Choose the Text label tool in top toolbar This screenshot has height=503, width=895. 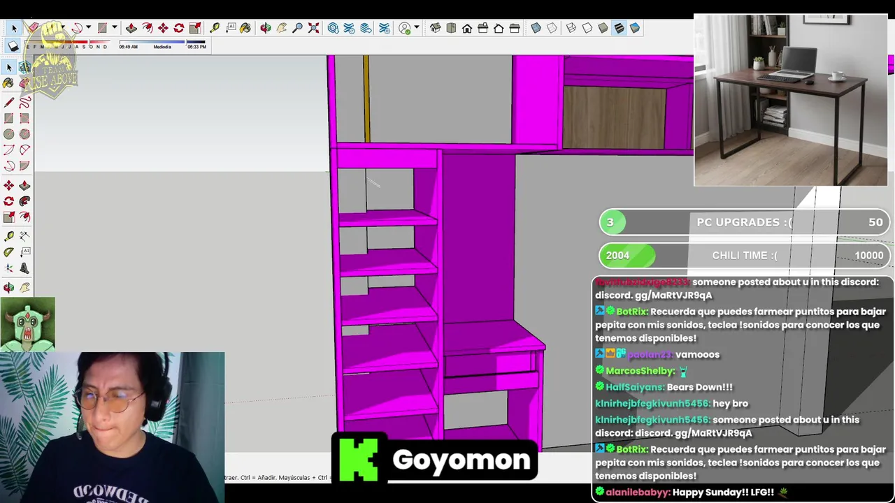[231, 28]
